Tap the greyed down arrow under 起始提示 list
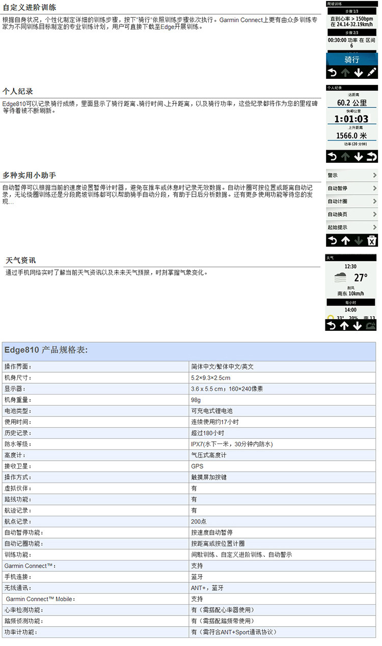Screen dimensions: 382x646 (x=359, y=241)
